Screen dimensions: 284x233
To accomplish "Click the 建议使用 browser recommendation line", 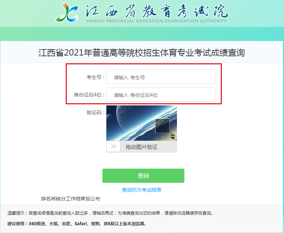I will click(77, 224).
